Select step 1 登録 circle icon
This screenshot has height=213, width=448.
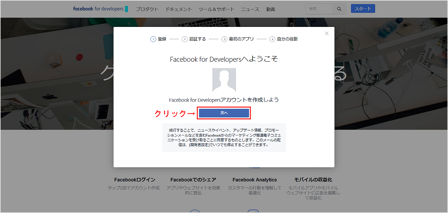coord(153,39)
